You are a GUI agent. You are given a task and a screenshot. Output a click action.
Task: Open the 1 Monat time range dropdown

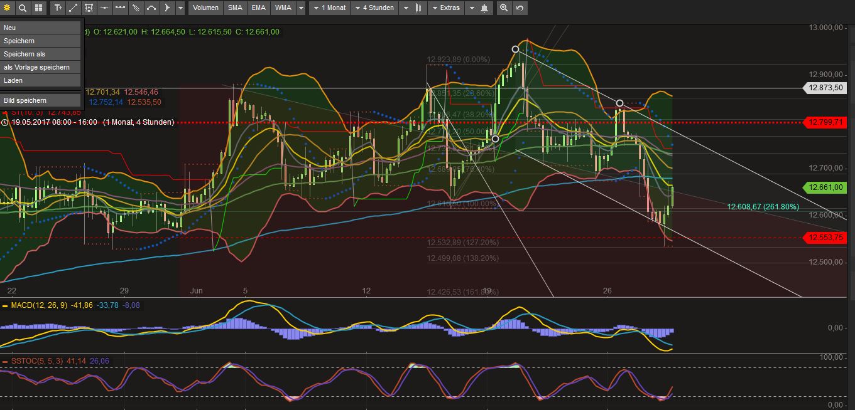pos(329,8)
